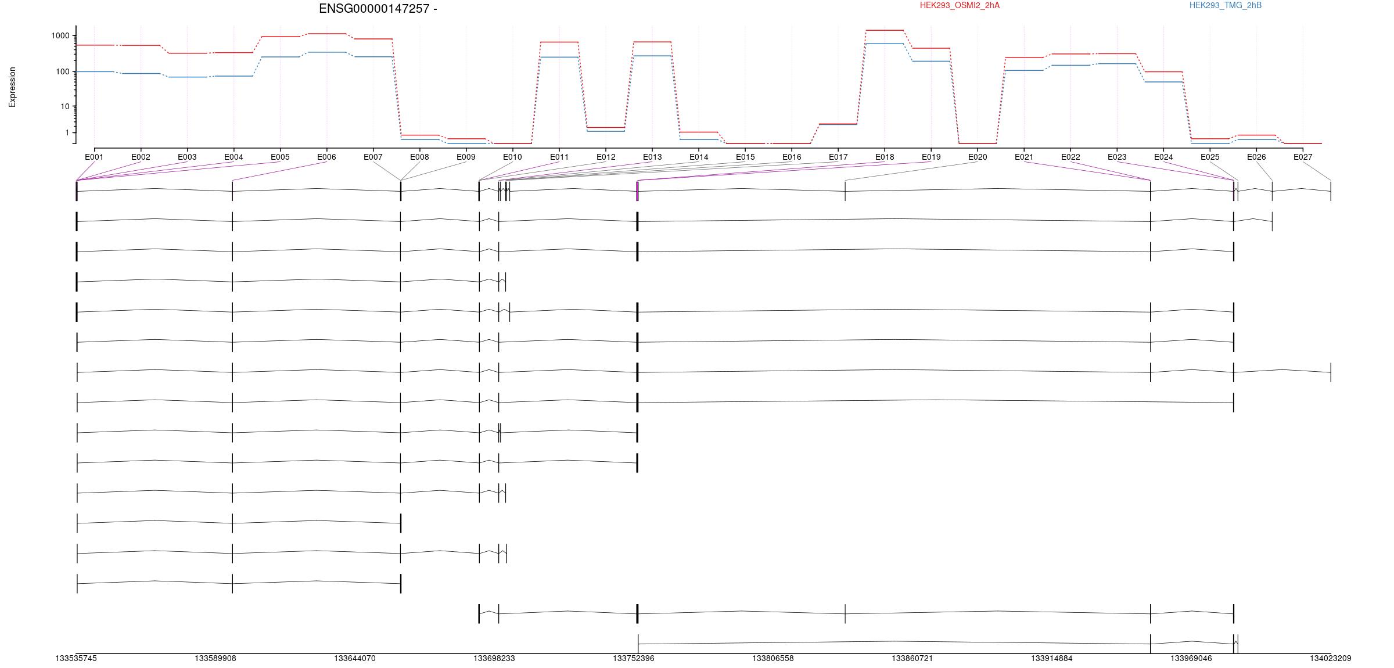Click exon label E007
This screenshot has width=1394, height=668.
tap(373, 157)
